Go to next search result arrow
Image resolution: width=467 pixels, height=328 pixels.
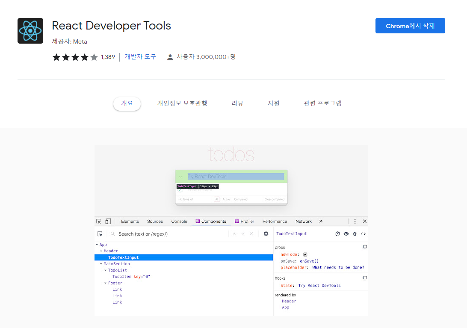pyautogui.click(x=243, y=234)
